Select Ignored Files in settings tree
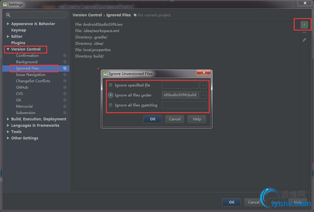Viewport: 314px width, 212px height. pos(27,69)
